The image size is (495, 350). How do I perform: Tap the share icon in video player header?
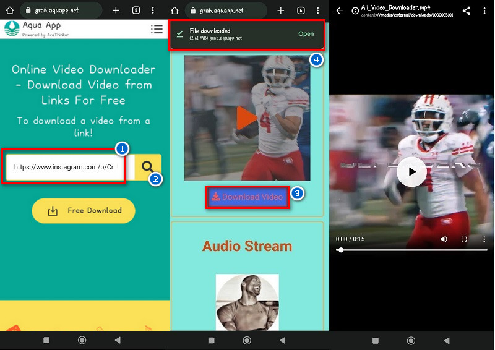[467, 11]
